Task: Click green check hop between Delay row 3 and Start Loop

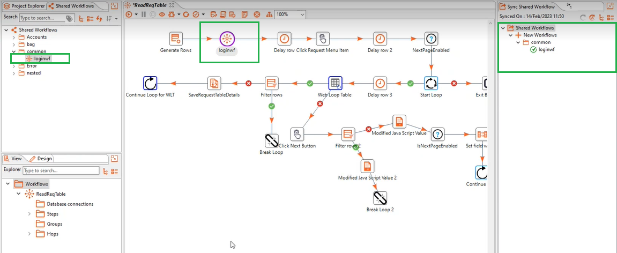Action: pos(410,83)
